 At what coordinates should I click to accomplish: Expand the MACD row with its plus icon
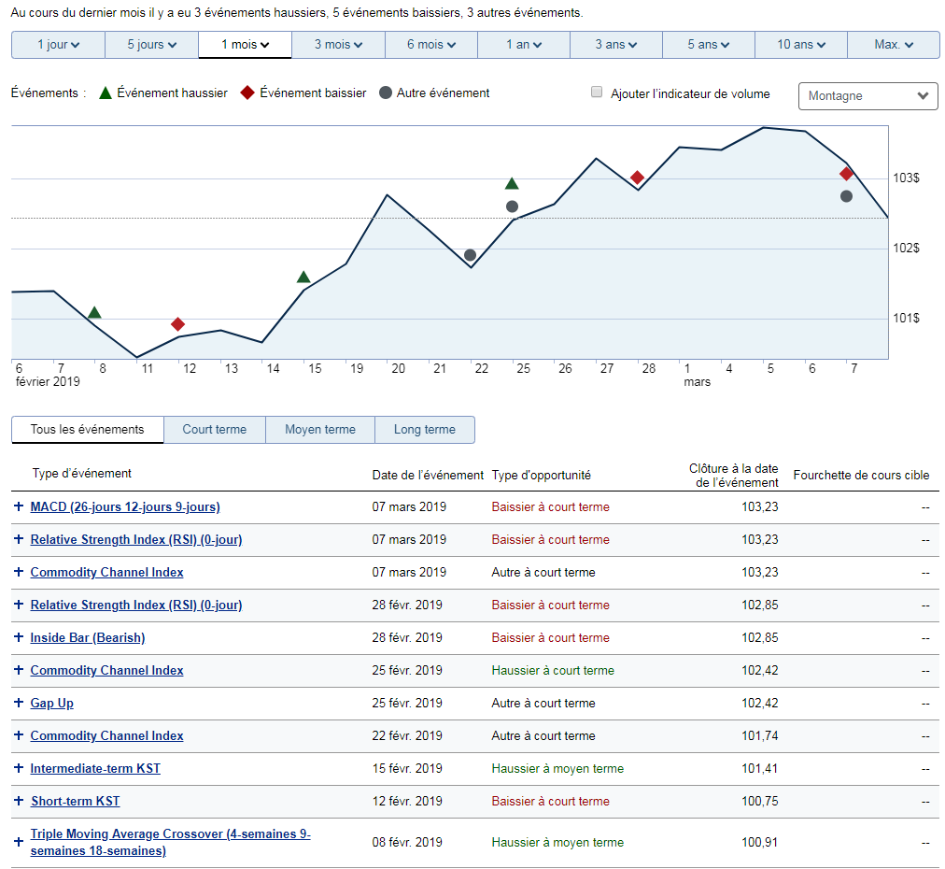click(19, 506)
